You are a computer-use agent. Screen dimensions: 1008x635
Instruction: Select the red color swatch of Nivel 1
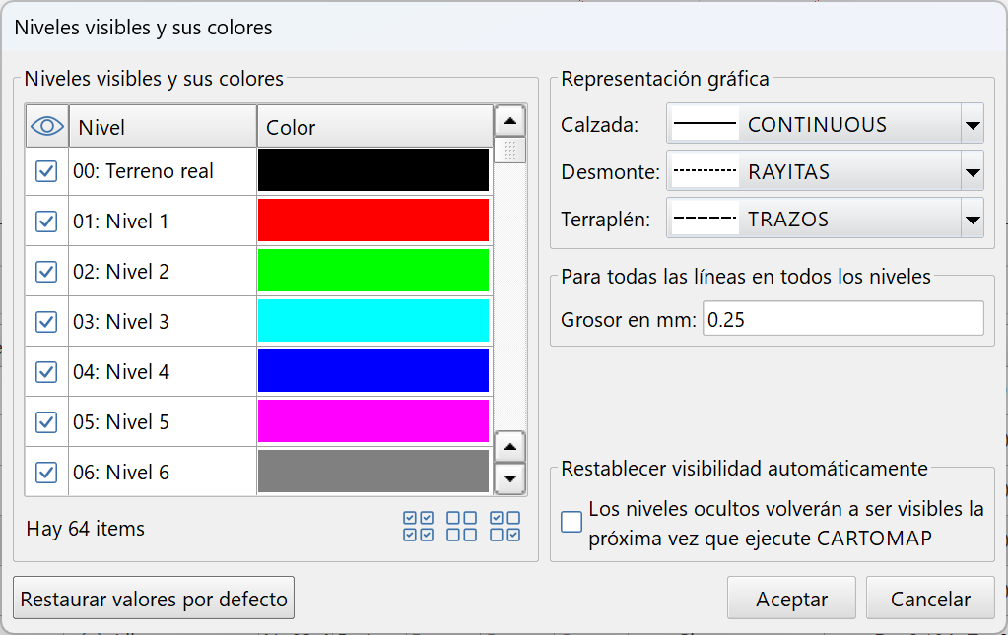click(372, 220)
